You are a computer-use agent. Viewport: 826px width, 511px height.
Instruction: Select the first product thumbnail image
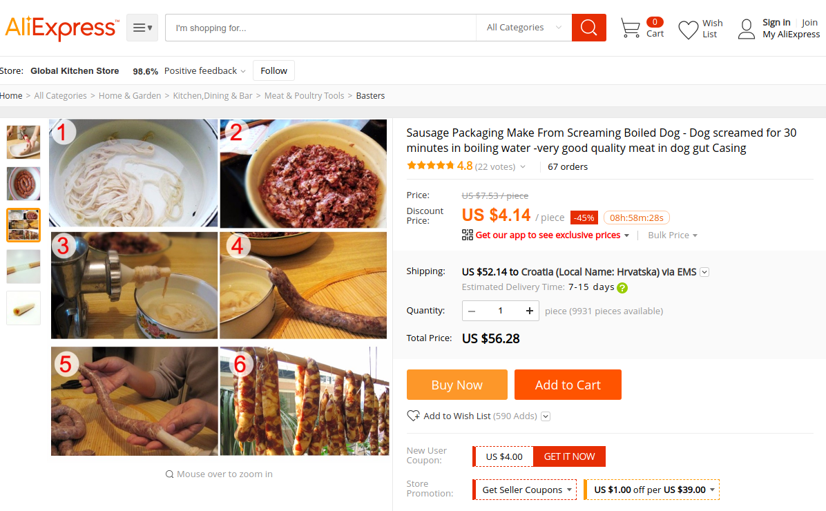23,142
